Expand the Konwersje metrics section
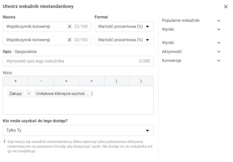Image resolution: width=233 pixels, height=162 pixels. (x=219, y=61)
